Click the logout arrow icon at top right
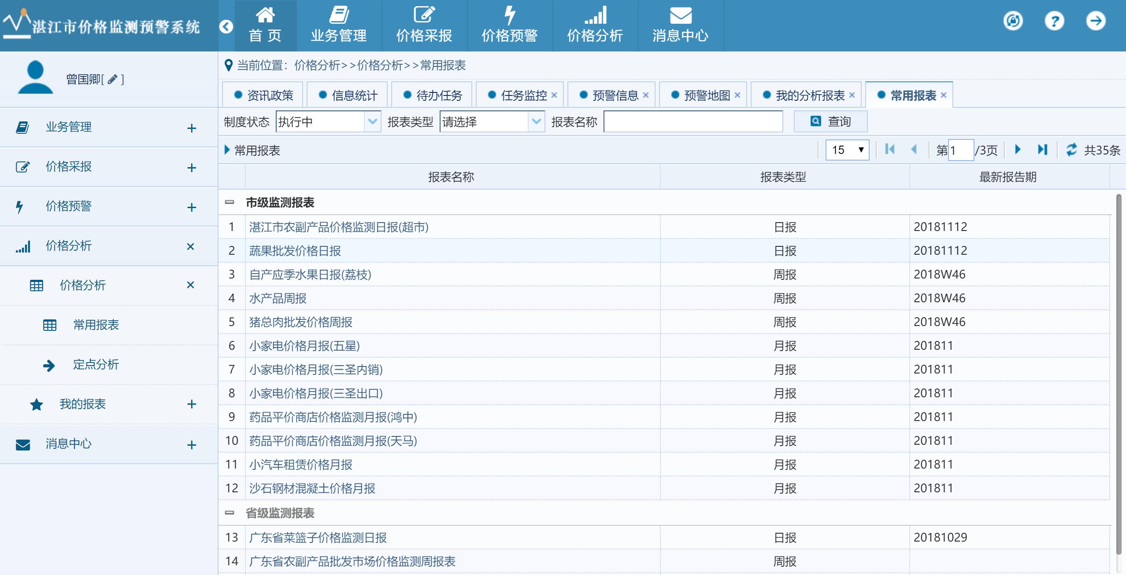The image size is (1126, 575). point(1096,21)
